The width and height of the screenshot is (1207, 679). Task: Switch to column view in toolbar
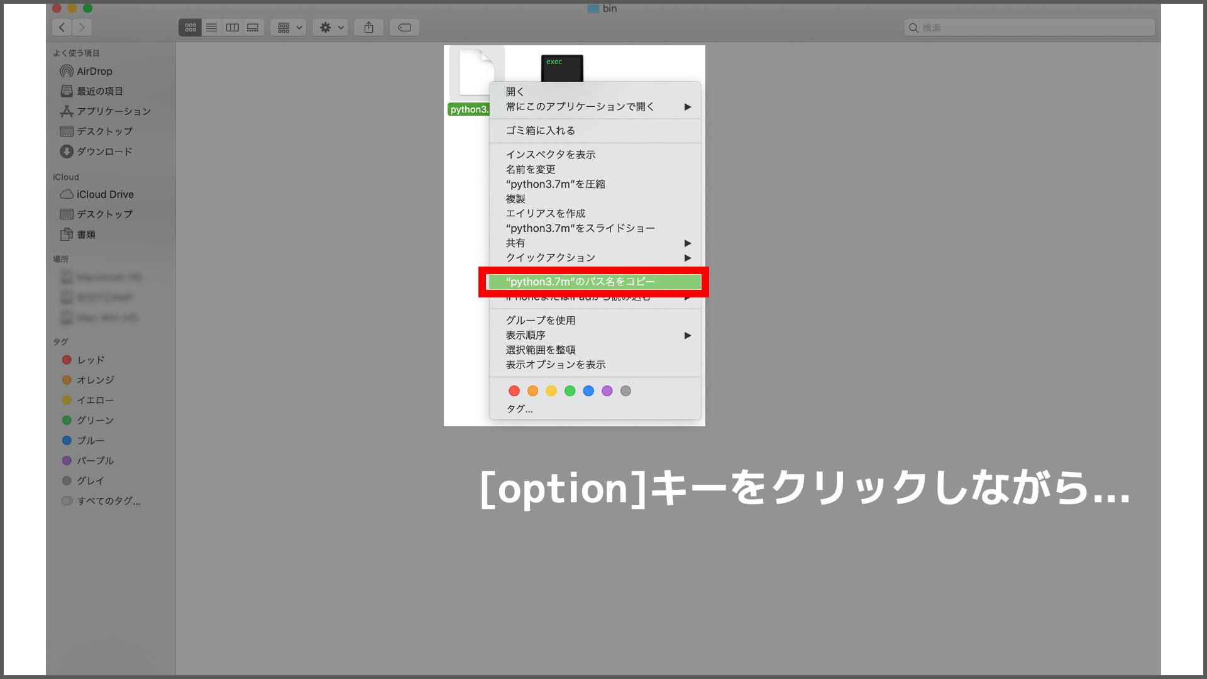pyautogui.click(x=232, y=27)
